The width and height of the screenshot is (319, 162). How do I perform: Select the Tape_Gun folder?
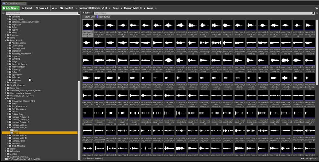pyautogui.click(x=16, y=24)
